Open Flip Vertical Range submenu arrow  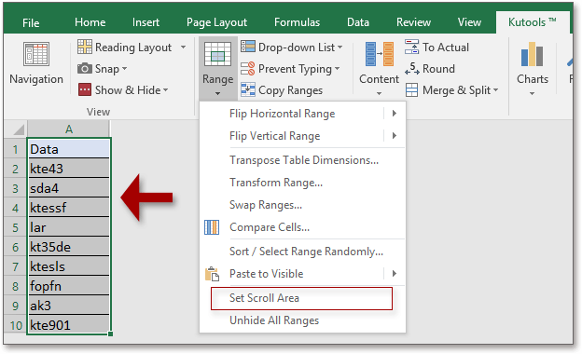[395, 136]
